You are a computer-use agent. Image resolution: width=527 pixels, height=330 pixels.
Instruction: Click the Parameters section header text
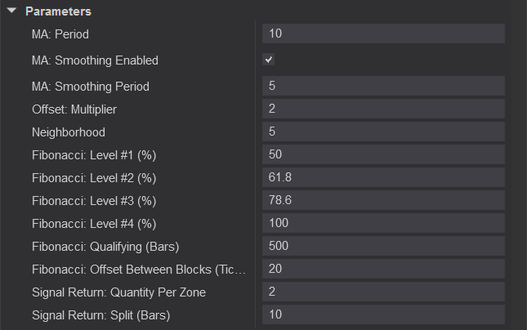pyautogui.click(x=58, y=11)
